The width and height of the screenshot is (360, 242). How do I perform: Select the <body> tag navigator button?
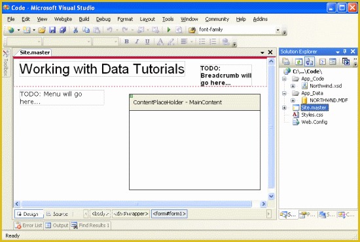pos(100,214)
